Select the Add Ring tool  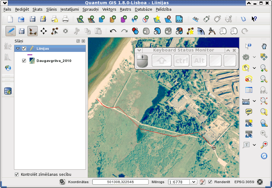click(x=146, y=31)
